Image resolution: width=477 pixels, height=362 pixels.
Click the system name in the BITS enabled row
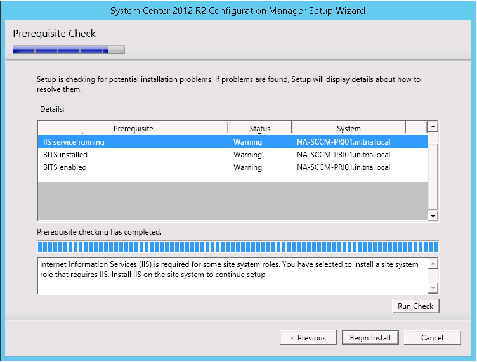(x=343, y=167)
